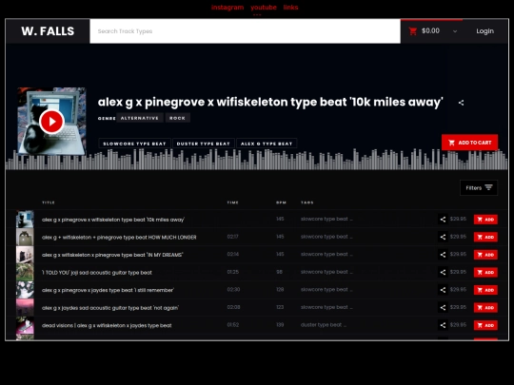This screenshot has width=514, height=385.
Task: Open thumbnail of 'I TOLD YOU' row
Action: pyautogui.click(x=25, y=272)
